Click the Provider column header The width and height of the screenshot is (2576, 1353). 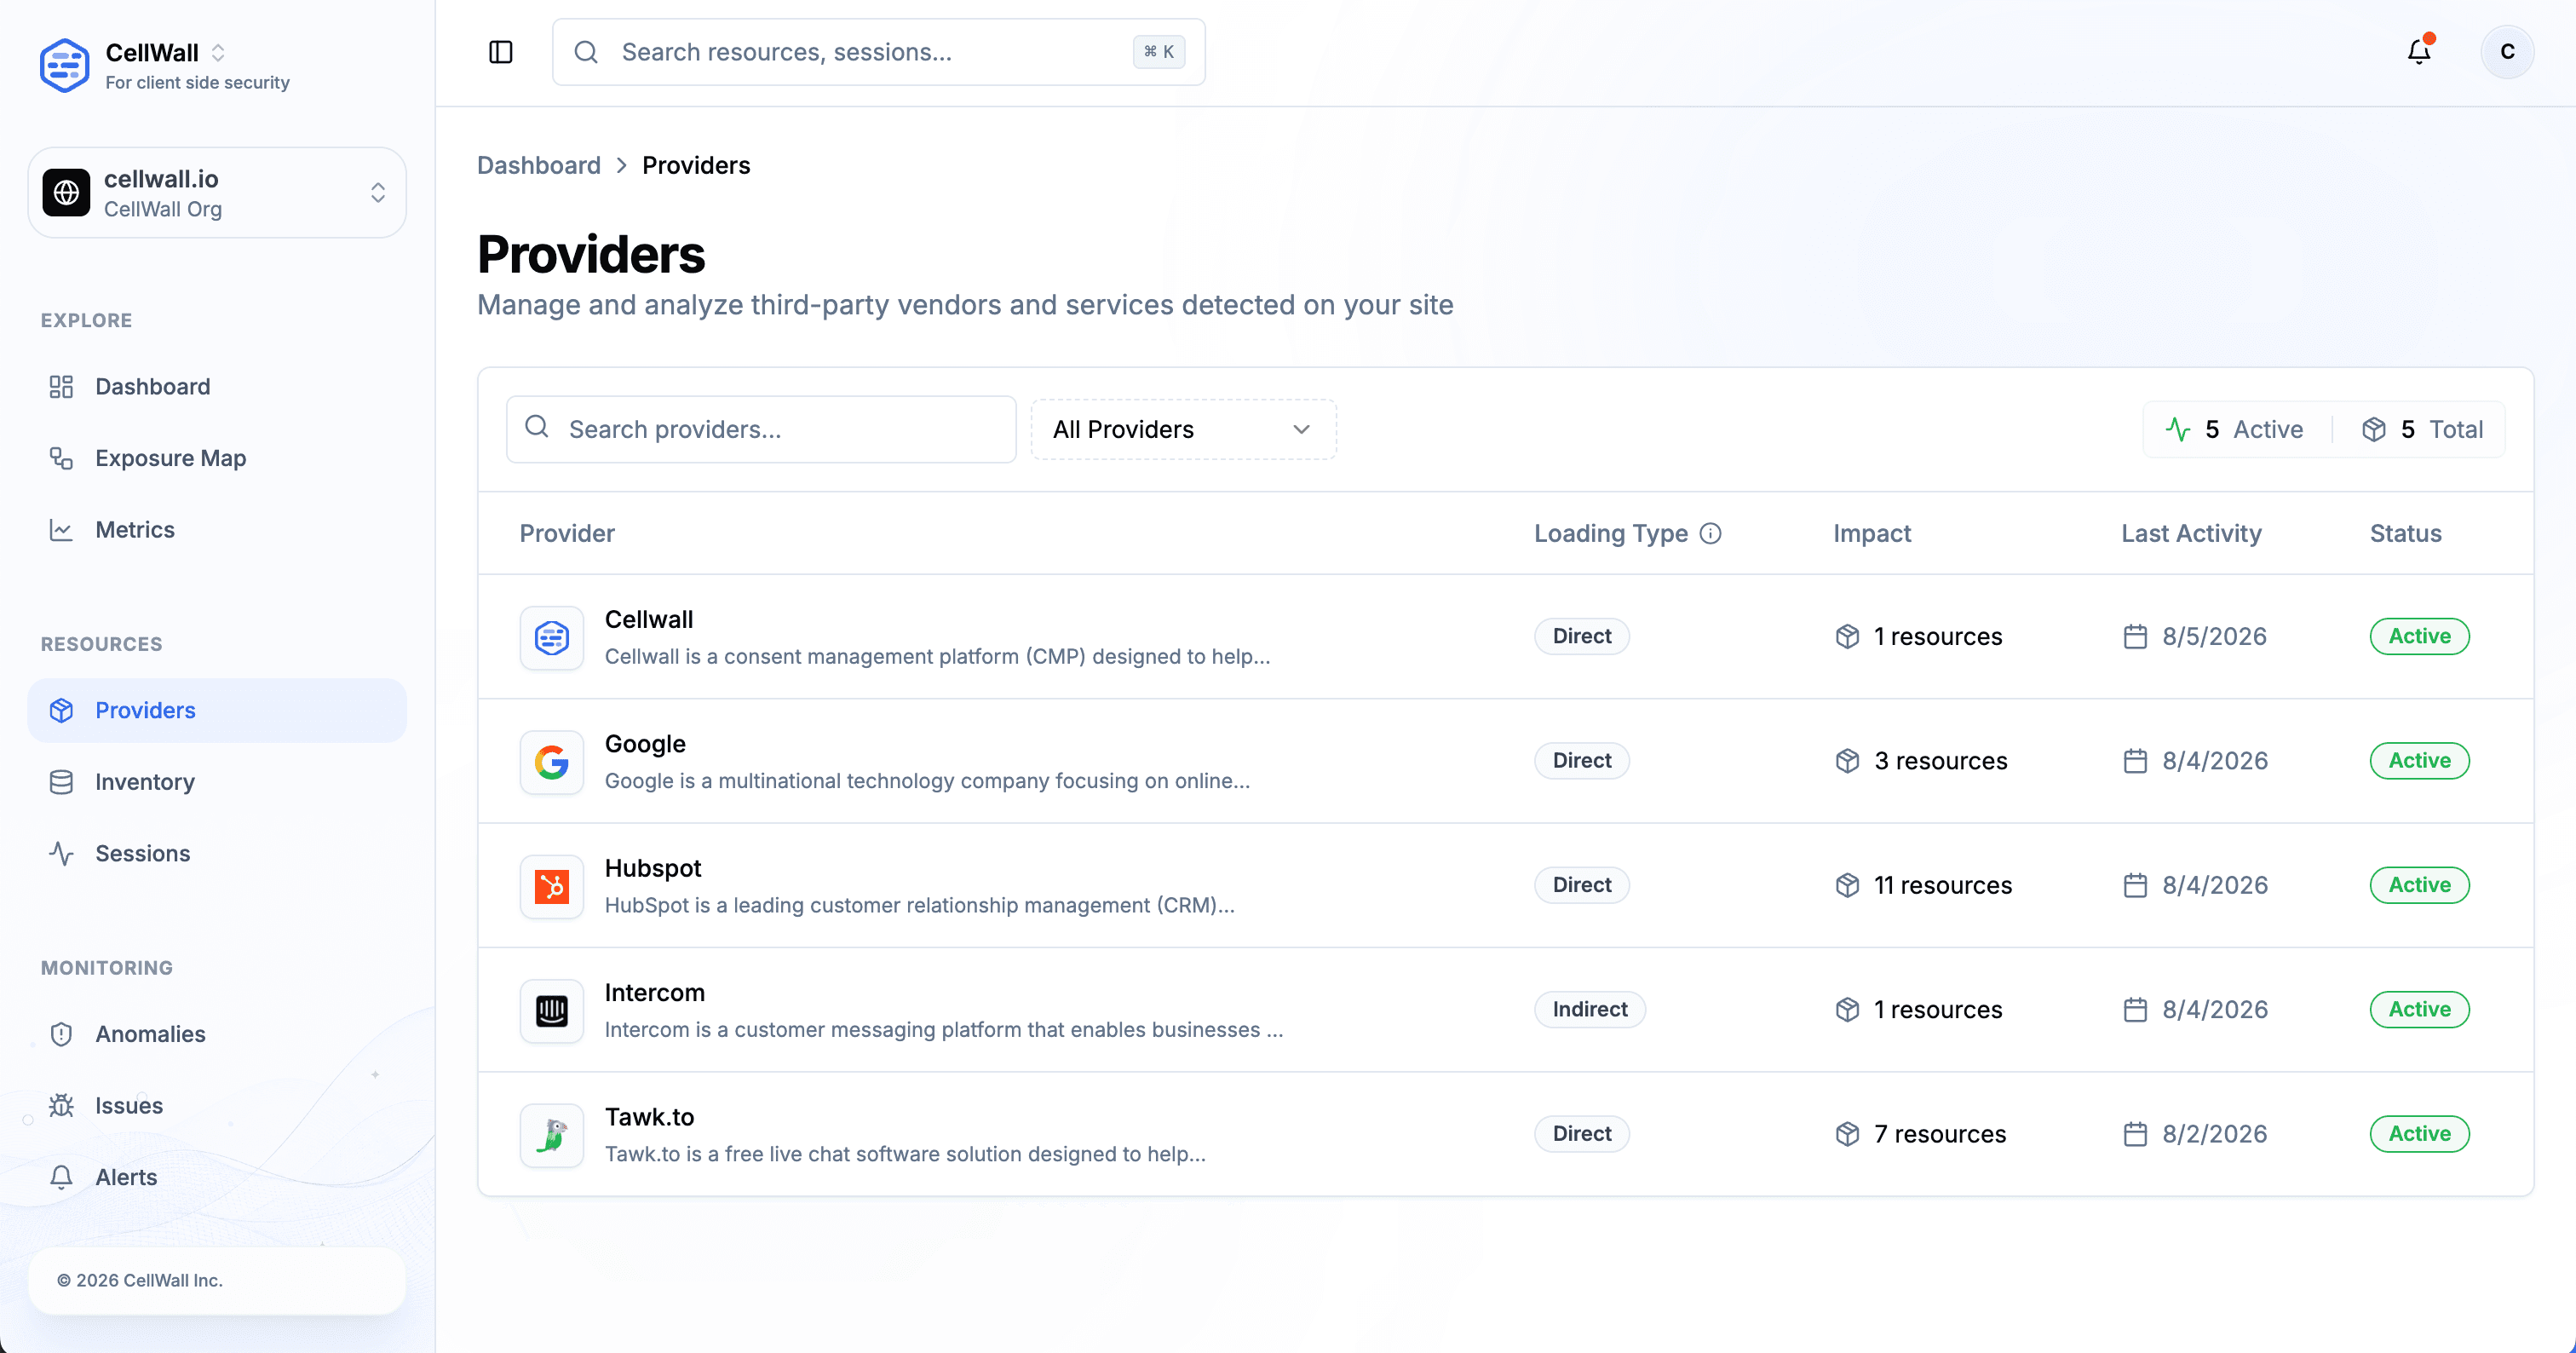coord(567,533)
